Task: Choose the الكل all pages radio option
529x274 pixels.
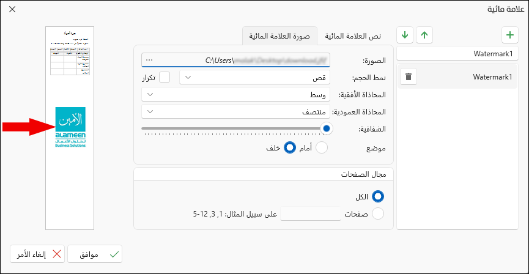Action: click(378, 196)
